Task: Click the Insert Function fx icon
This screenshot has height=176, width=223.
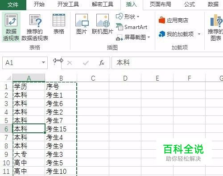Action: pos(102,63)
